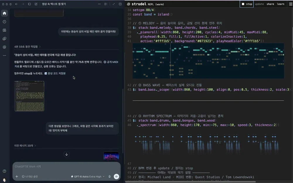Open the Monkey Island image thumbnail
Viewport: 293px width, 183px height.
coord(111,156)
